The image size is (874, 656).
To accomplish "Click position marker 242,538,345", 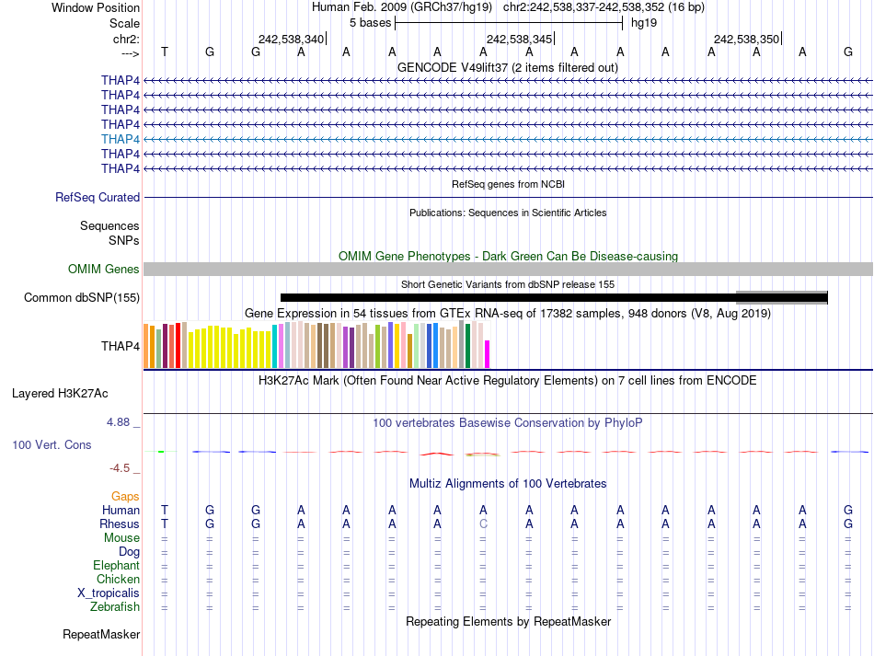I will click(519, 39).
